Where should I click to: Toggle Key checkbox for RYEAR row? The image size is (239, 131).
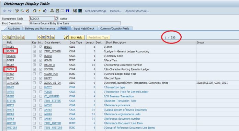pos(34,74)
